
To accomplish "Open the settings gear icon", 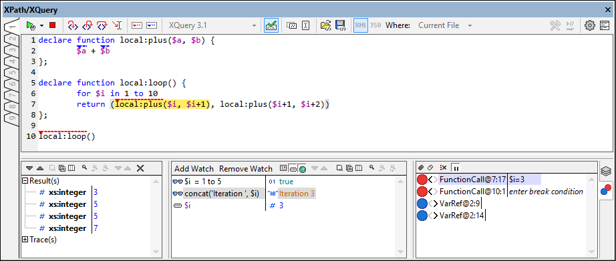I will tap(590, 25).
